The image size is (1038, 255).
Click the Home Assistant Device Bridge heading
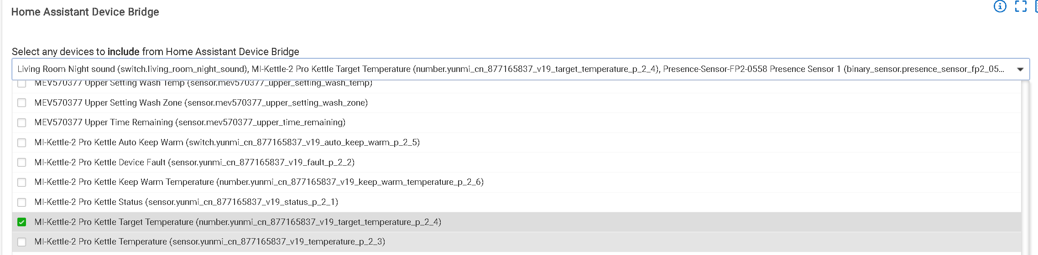click(x=85, y=12)
